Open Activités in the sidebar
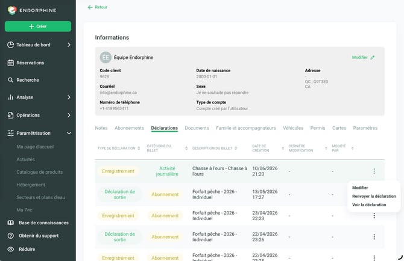Screen dimensions: 404x261 click(x=25, y=159)
